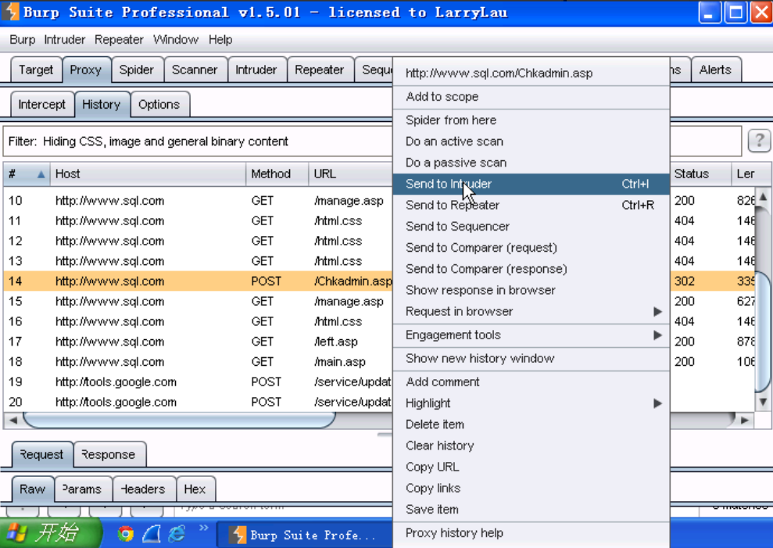Switch to the Spider tab
773x548 pixels.
click(x=137, y=70)
